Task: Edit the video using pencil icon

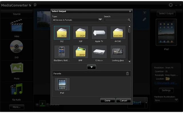Action: [144, 19]
